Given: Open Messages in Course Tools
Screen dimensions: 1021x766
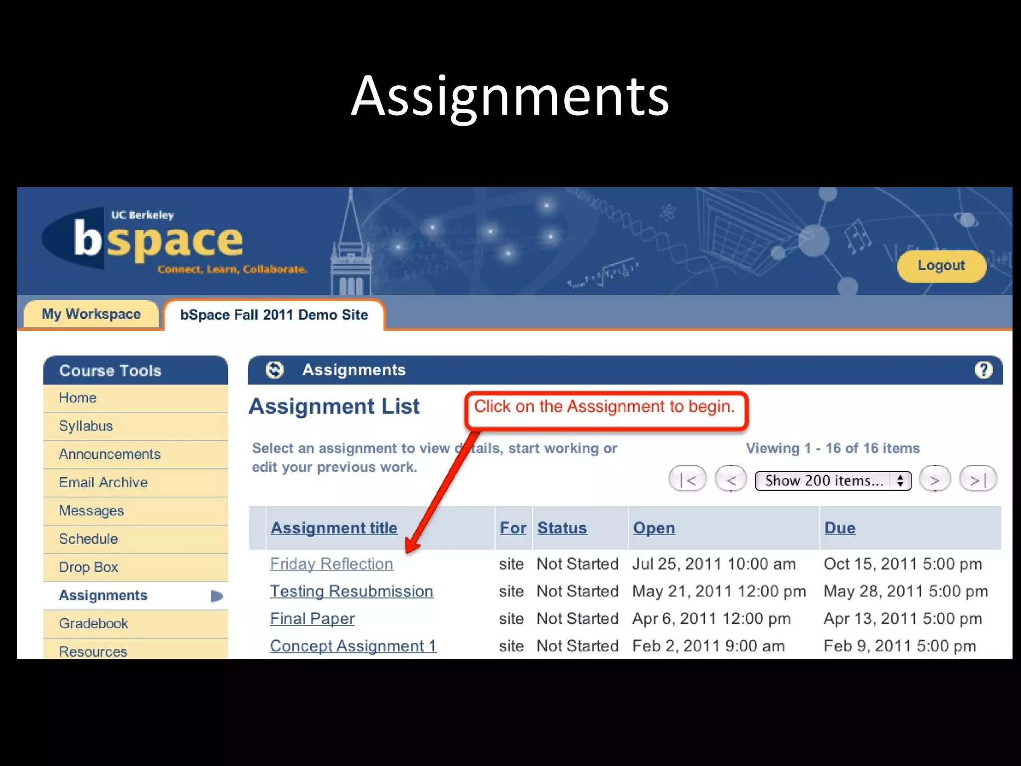Looking at the screenshot, I should tap(136, 511).
